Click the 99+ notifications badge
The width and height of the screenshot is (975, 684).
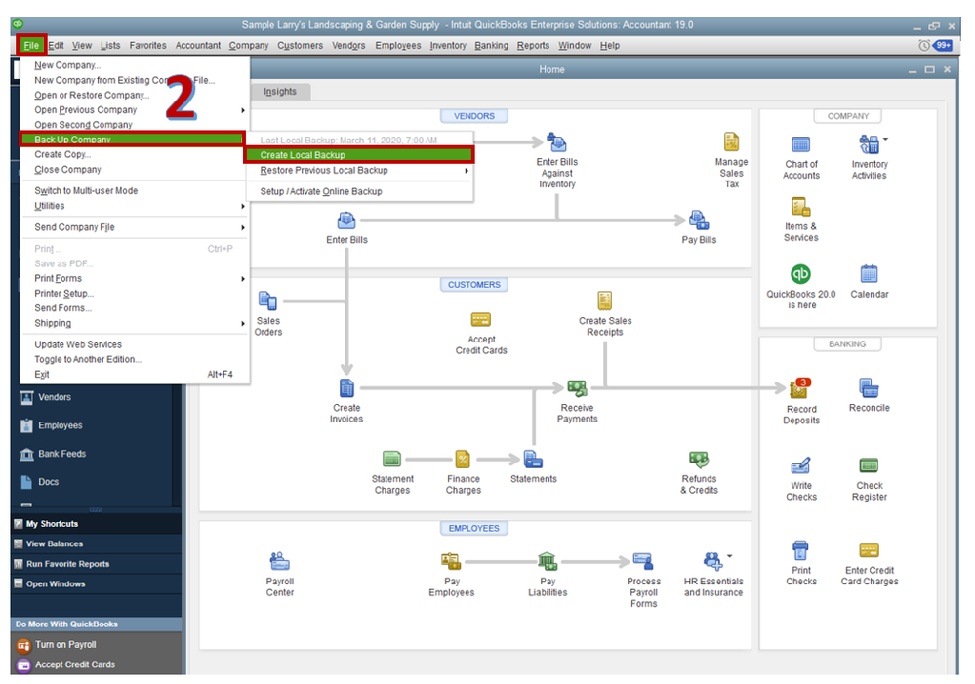pyautogui.click(x=943, y=46)
